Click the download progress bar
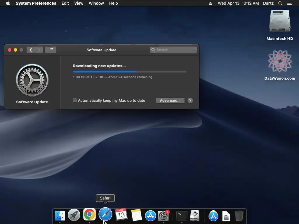Viewport: 299px width, 224px height. click(129, 72)
